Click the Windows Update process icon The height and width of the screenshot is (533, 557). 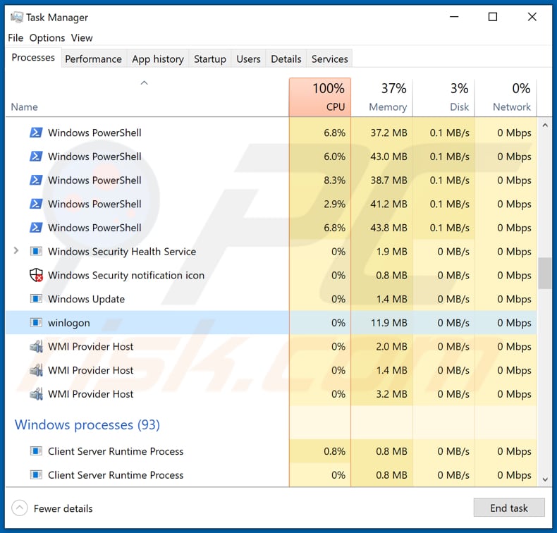click(x=36, y=299)
